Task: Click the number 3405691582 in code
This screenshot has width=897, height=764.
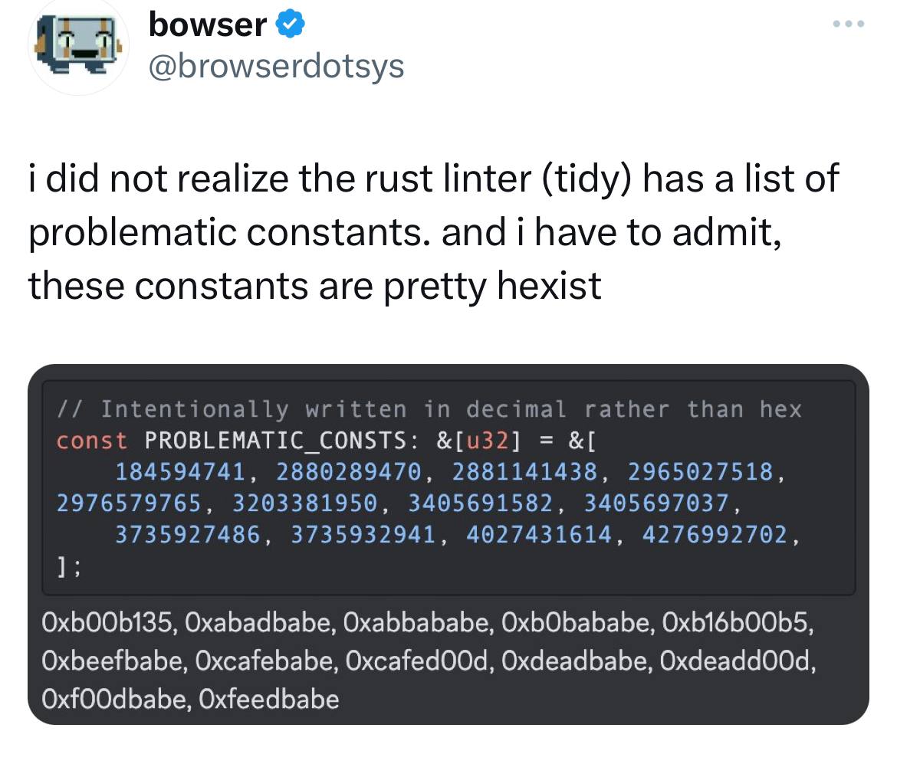Action: [x=480, y=503]
